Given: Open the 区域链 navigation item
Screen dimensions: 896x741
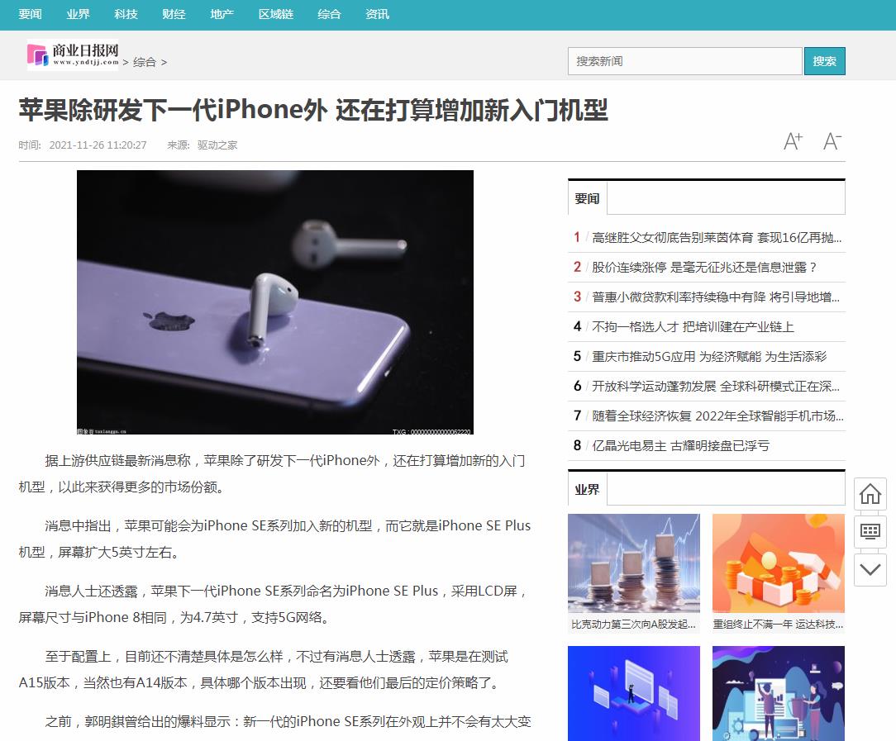Looking at the screenshot, I should [275, 14].
